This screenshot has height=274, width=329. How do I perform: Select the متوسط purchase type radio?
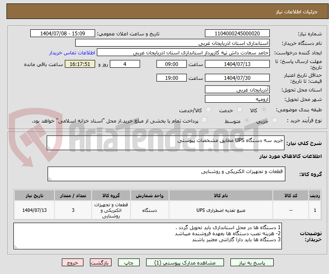247,120
